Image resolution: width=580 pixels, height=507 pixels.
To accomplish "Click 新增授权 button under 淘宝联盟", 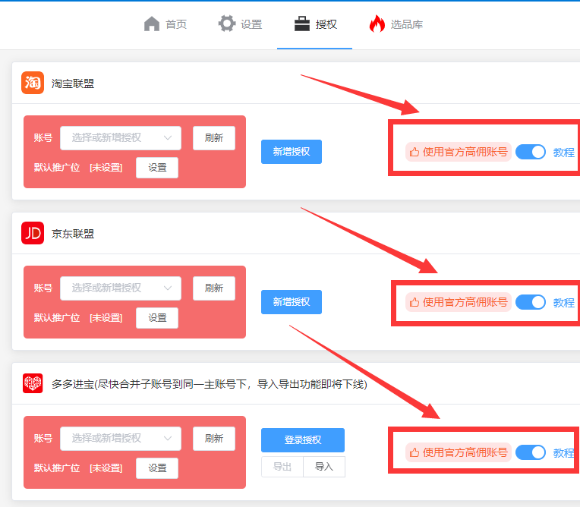I will click(x=292, y=152).
